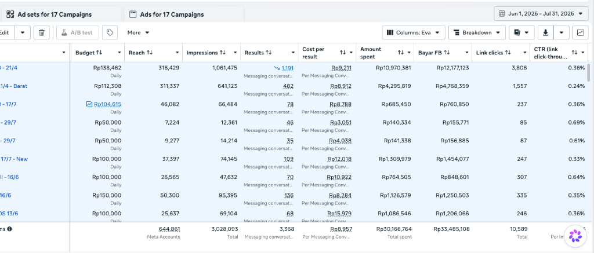Click the tag label icon button
Viewport: 594px width, 253px height.
point(110,32)
